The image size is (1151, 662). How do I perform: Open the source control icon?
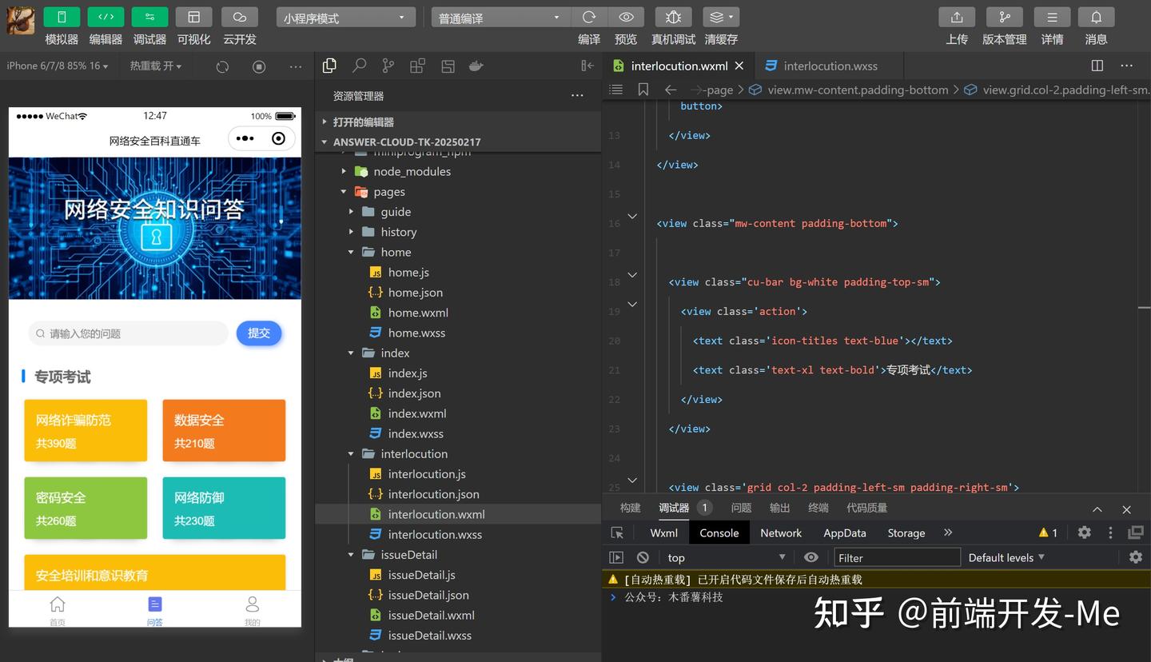coord(388,66)
